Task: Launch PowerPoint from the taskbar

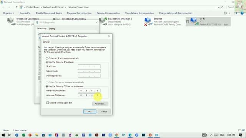Action: pos(30,135)
